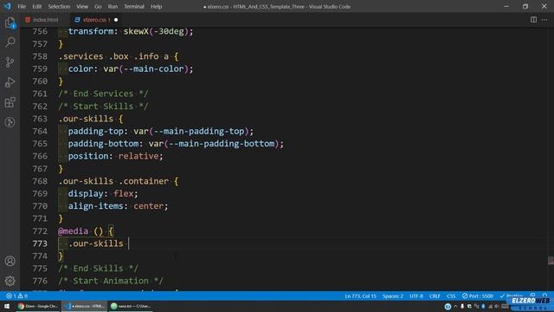The height and width of the screenshot is (312, 554).
Task: Open the Edit menu
Action: point(36,6)
